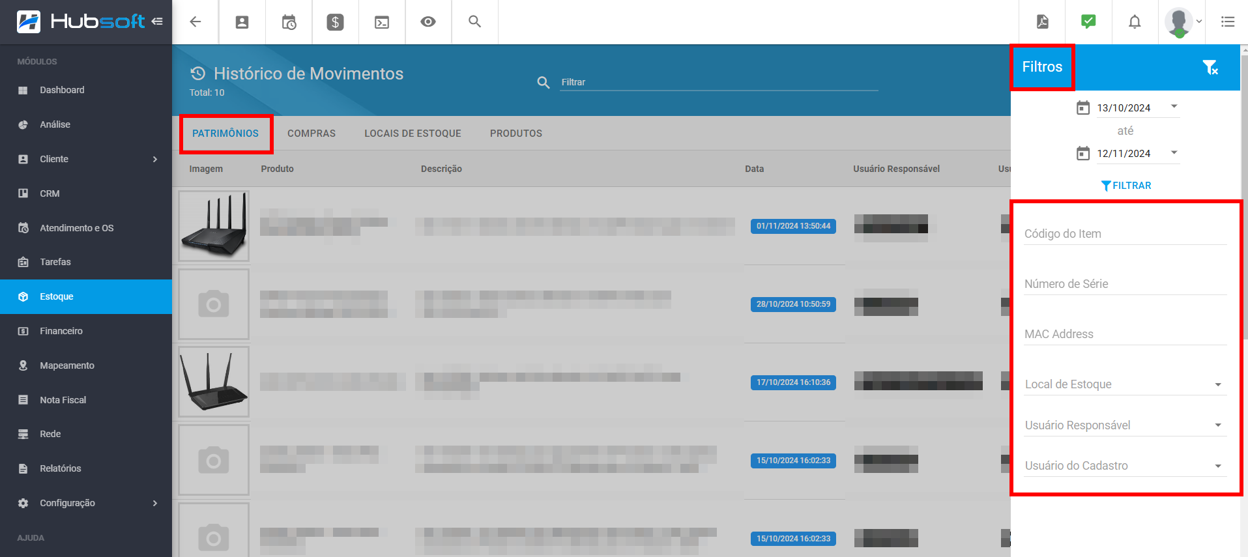1248x557 pixels.
Task: Expand the Configuração module chevron
Action: click(x=155, y=503)
